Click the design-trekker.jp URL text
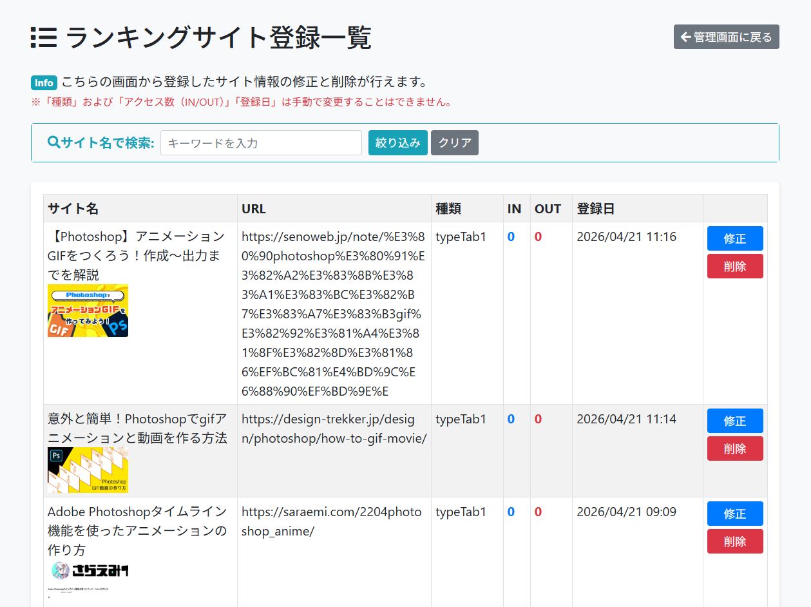Image resolution: width=811 pixels, height=607 pixels. (x=334, y=429)
